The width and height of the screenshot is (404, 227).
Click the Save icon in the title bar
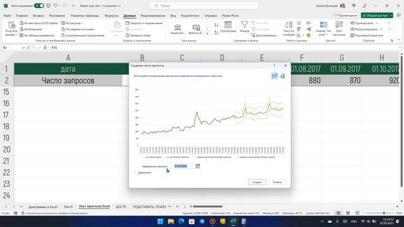[49, 6]
